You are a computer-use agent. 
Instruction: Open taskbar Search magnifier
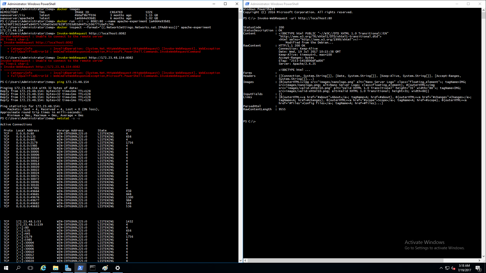(x=18, y=268)
